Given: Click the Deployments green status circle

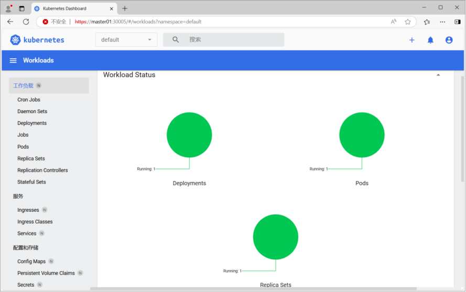Looking at the screenshot, I should 189,135.
